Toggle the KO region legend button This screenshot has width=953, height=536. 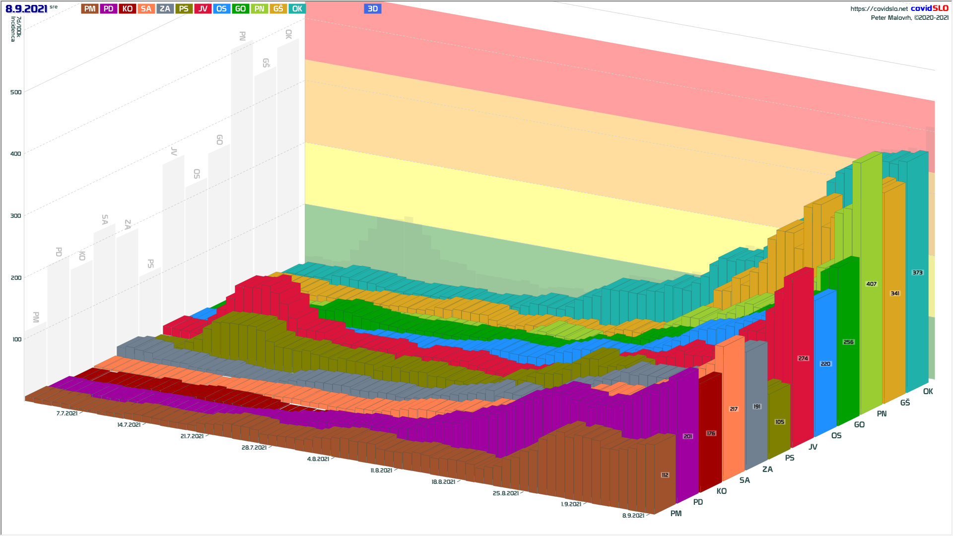(128, 8)
